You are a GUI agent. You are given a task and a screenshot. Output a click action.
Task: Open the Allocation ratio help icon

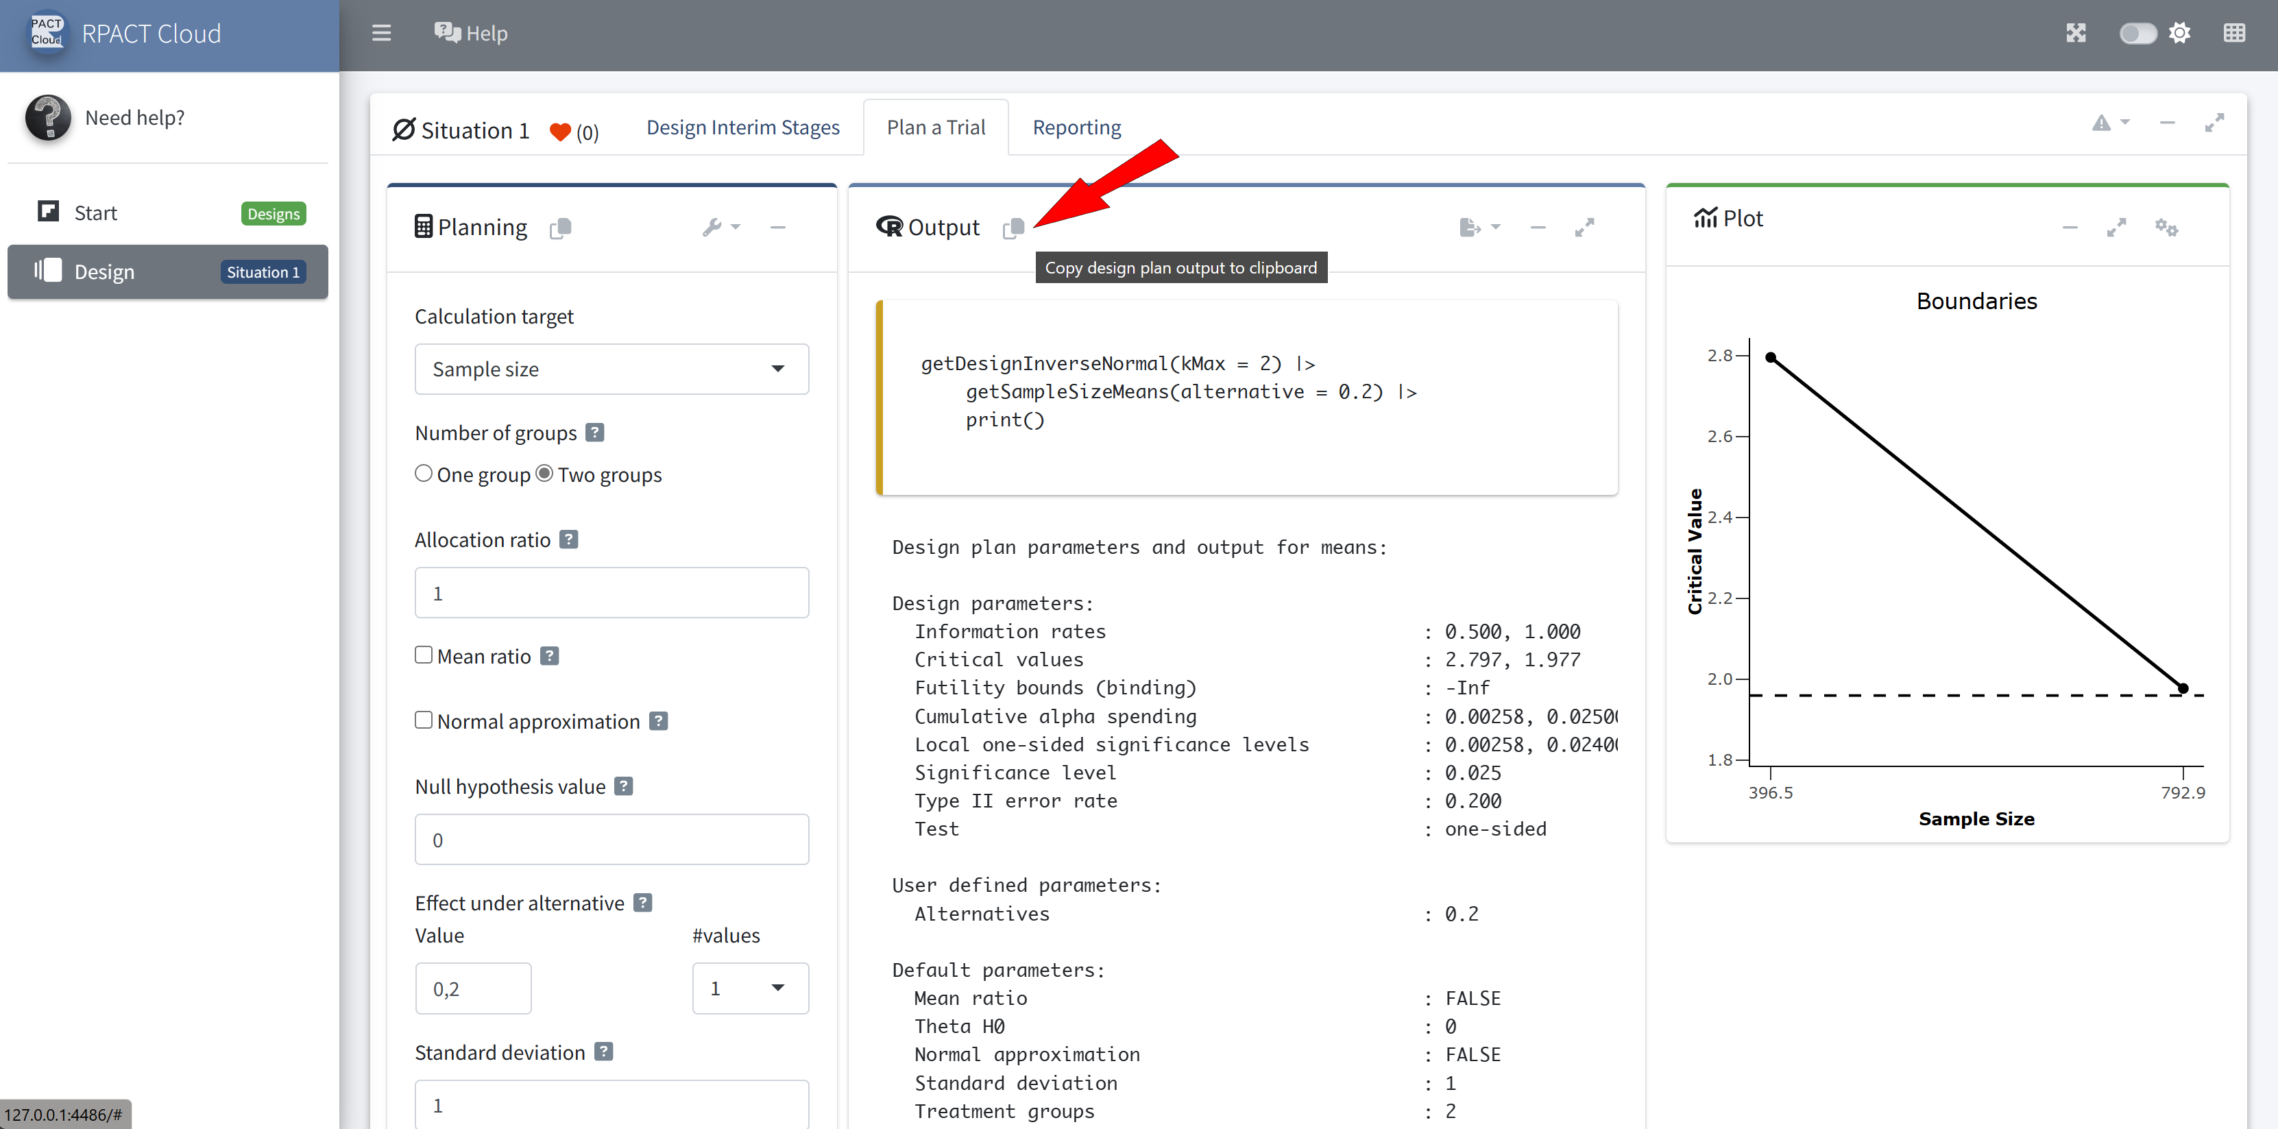coord(570,539)
